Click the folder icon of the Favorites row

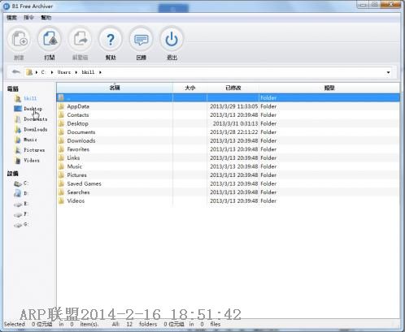[x=62, y=149]
